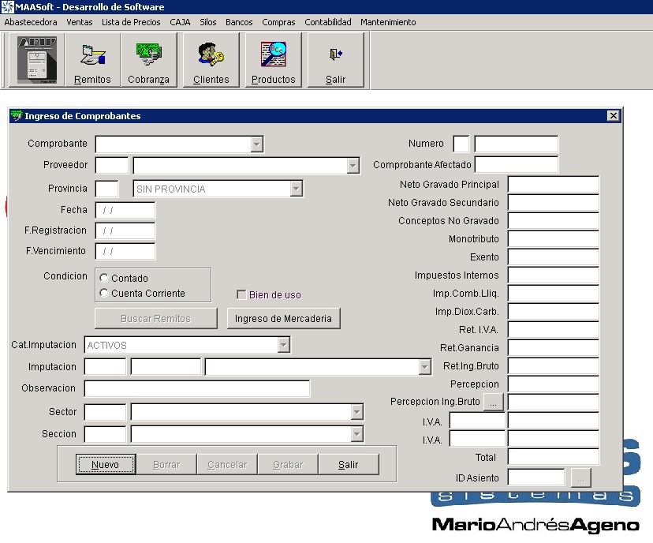Viewport: 653px width, 543px height.
Task: Close the Ingreso de Comprobantes window
Action: click(x=613, y=116)
